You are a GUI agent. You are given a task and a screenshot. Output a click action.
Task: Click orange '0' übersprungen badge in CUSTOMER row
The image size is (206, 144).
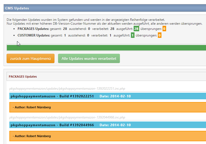pos(160,35)
